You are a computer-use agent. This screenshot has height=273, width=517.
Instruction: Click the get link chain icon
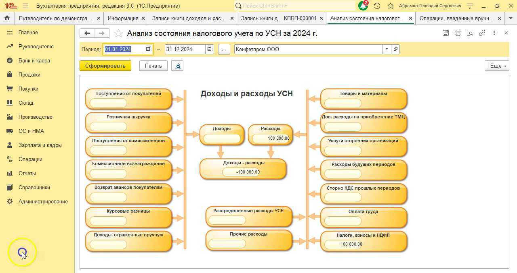pyautogui.click(x=482, y=33)
